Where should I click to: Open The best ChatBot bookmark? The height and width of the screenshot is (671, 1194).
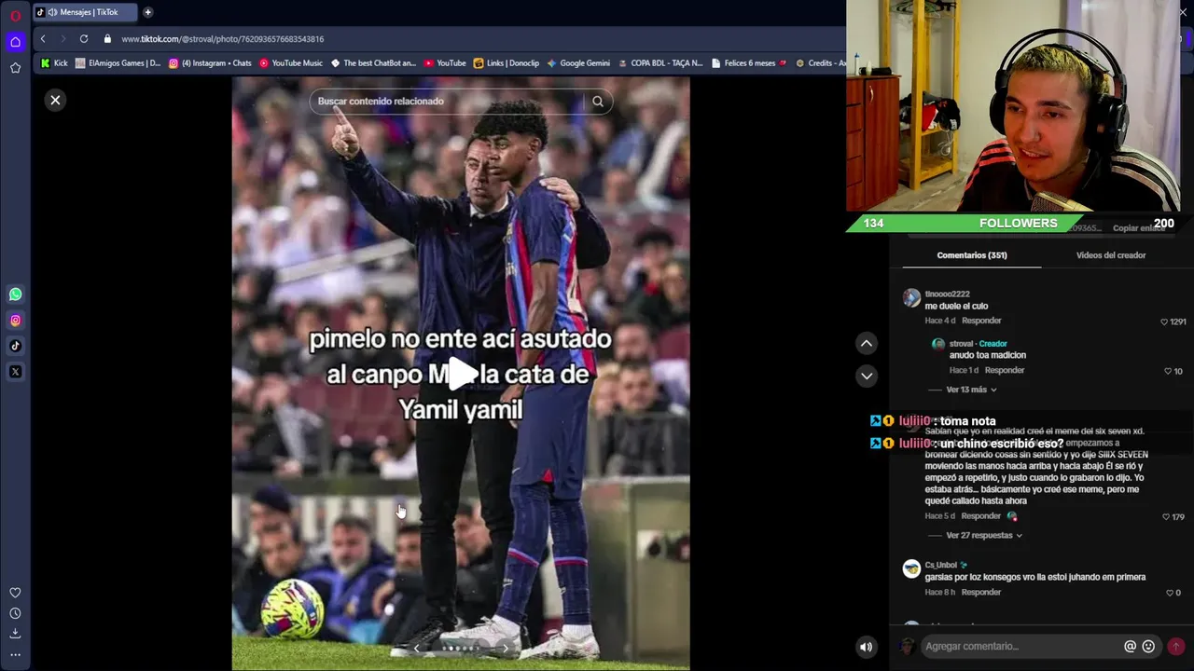(x=373, y=63)
